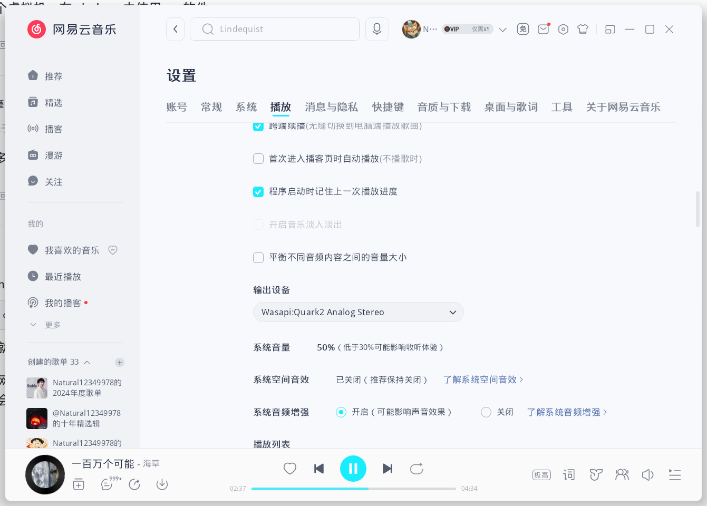
Task: Open the listen-to-identify microphone button
Action: (377, 29)
